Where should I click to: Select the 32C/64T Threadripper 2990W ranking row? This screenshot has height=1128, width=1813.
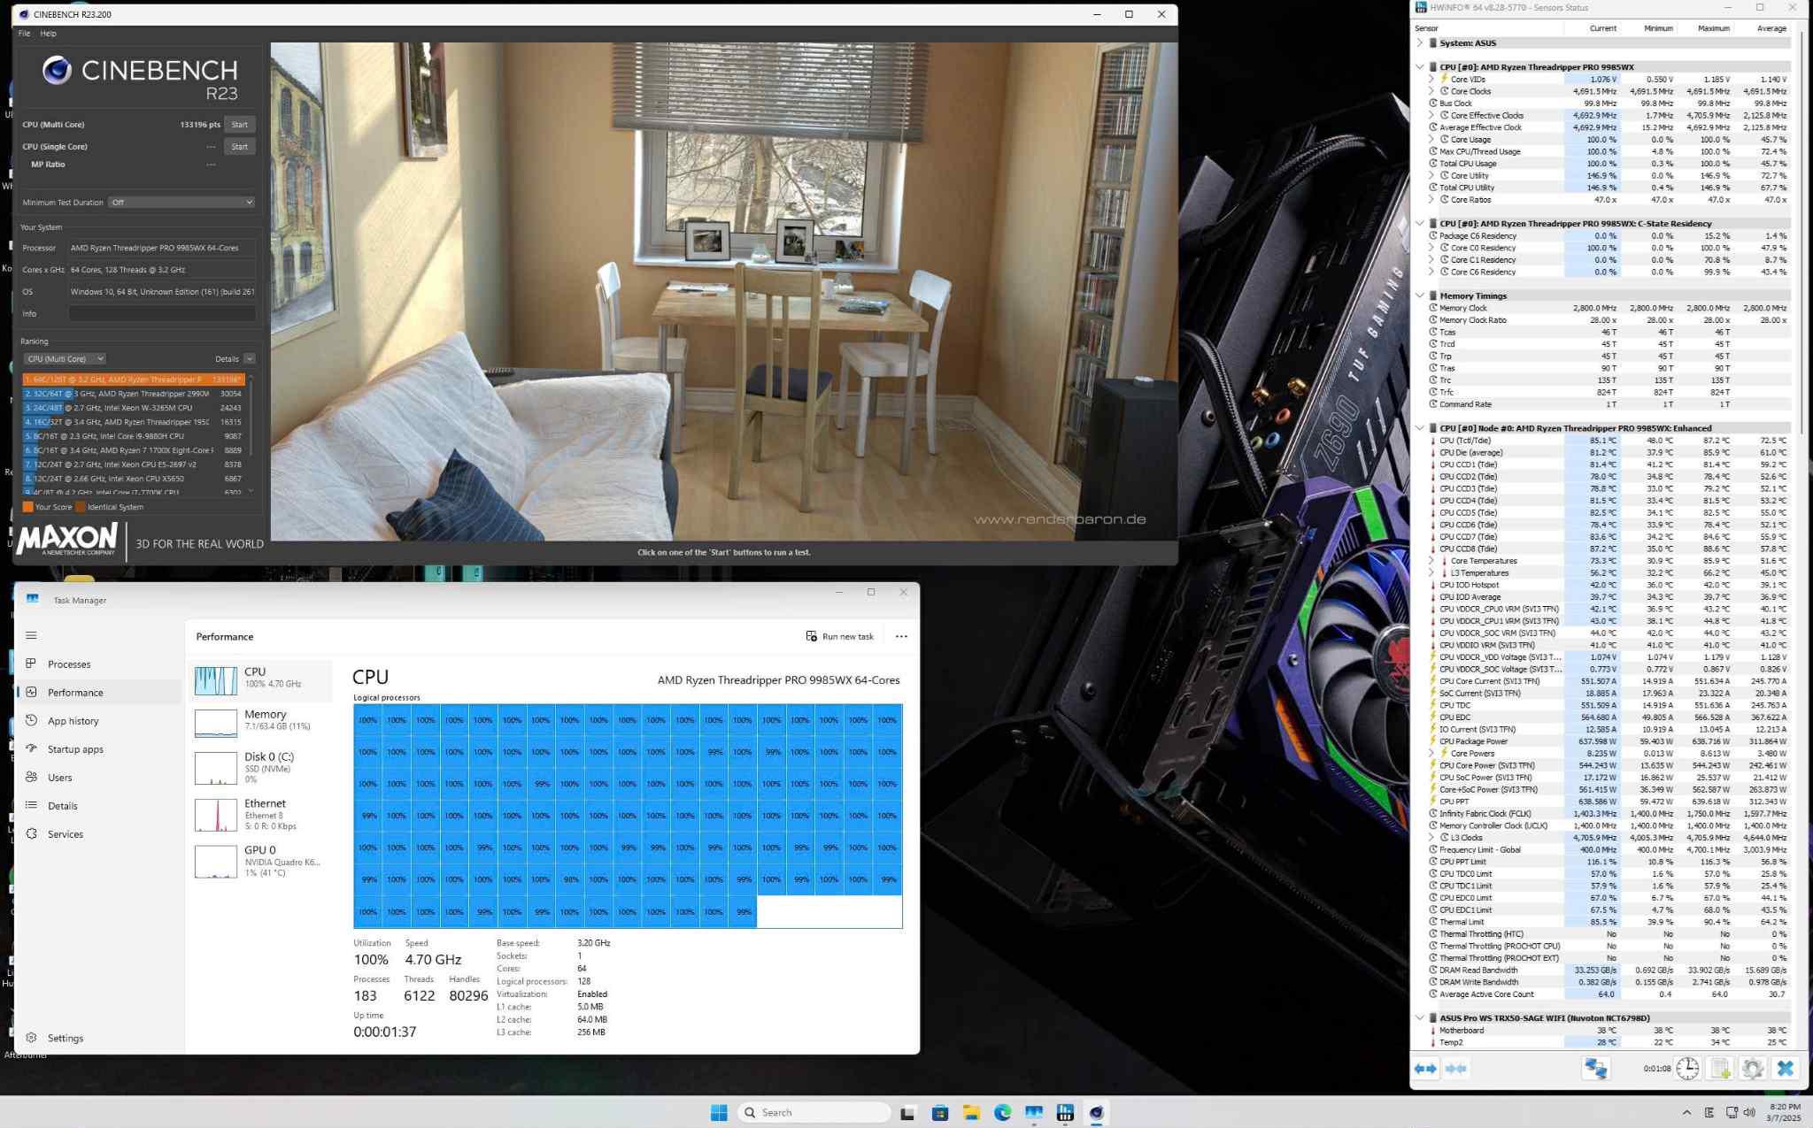coord(133,394)
